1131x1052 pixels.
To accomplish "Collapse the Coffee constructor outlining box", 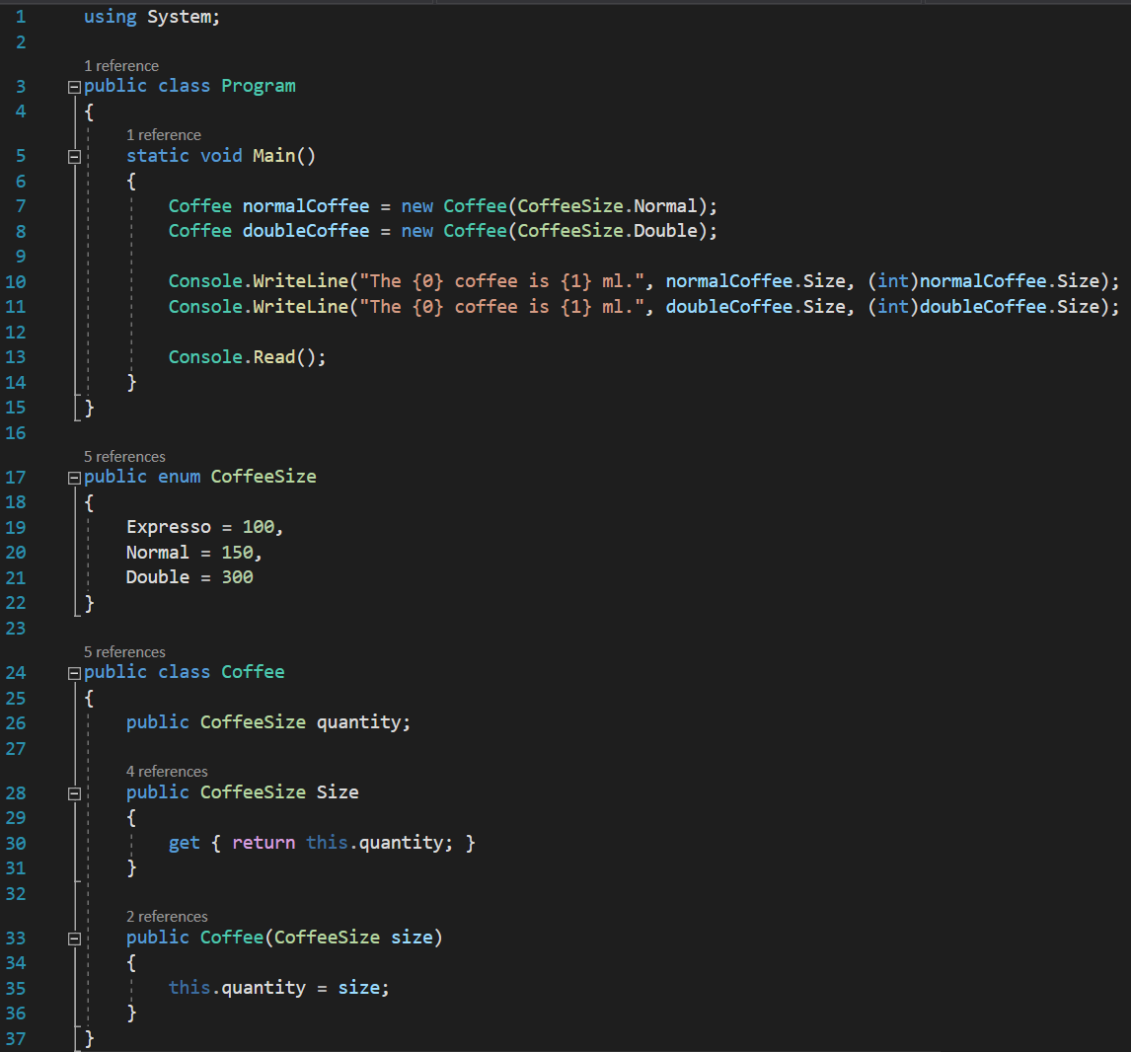I will point(74,939).
